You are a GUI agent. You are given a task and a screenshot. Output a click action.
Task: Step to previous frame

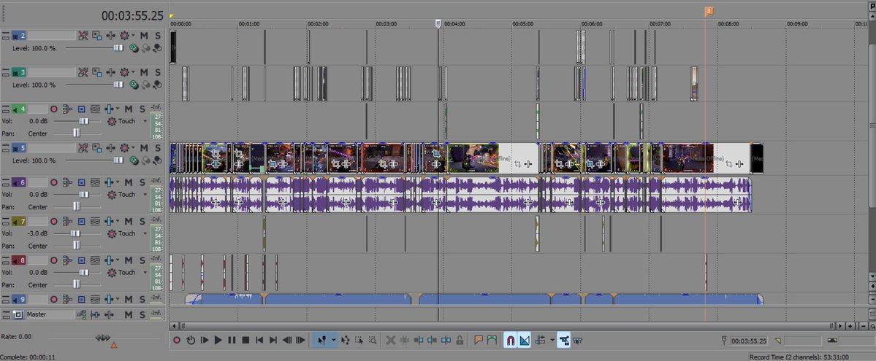286,340
